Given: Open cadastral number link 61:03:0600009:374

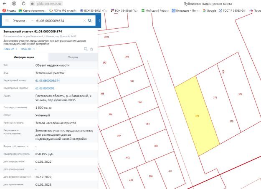Looking at the screenshot, I should click(x=48, y=80).
